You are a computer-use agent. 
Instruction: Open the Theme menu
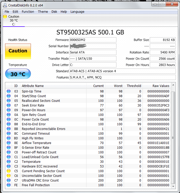tap(43, 12)
